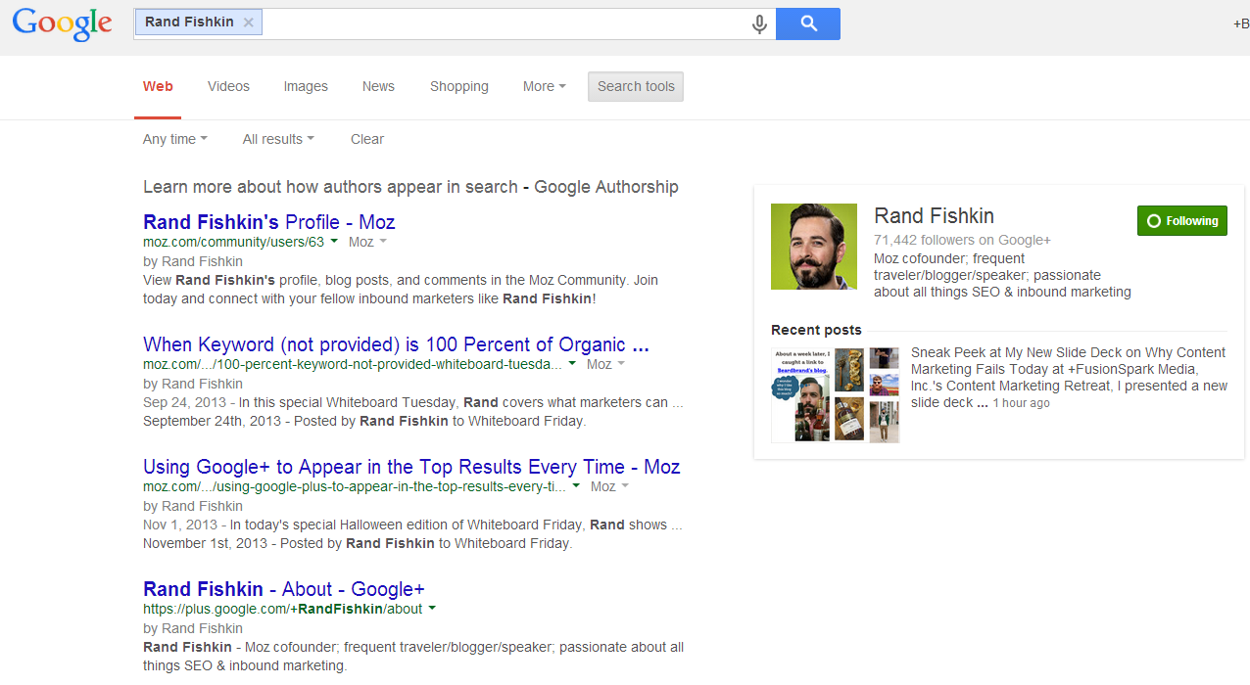The image size is (1250, 685).
Task: Remove the Rand Fishkin search chip
Action: pyautogui.click(x=249, y=23)
